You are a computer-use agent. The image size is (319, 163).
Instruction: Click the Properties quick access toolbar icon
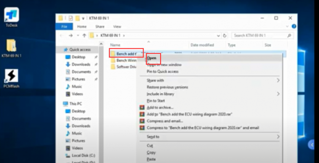[71, 18]
